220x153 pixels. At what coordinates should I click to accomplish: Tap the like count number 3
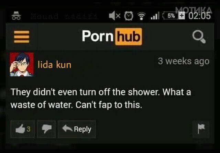pos(29,129)
